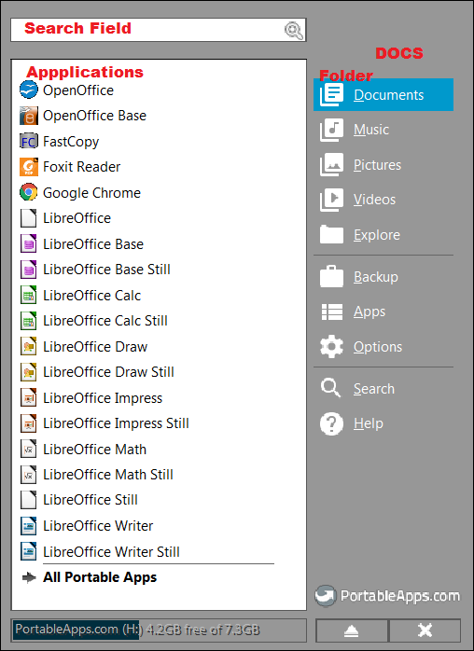Click the orange Foxit Reader icon
The width and height of the screenshot is (474, 651).
pos(29,167)
